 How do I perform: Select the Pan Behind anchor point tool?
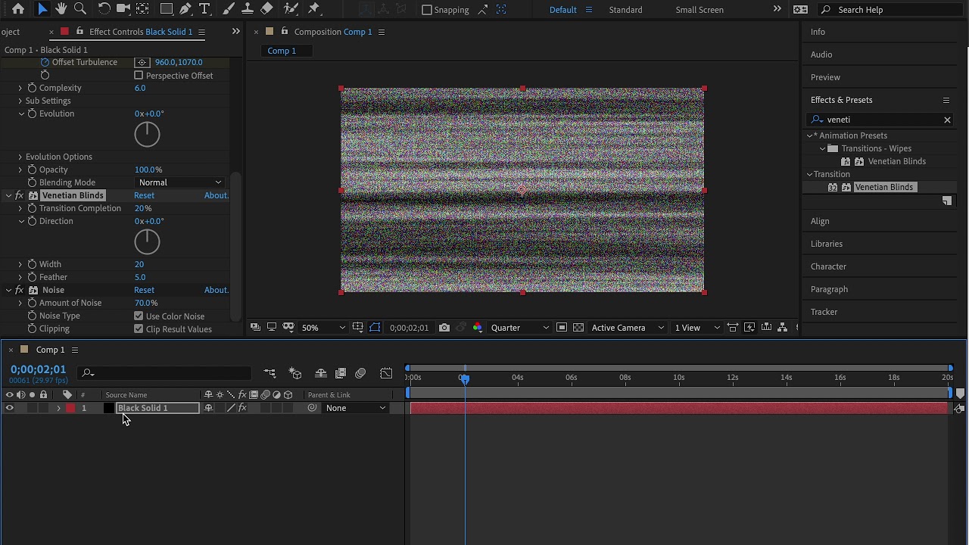tap(142, 9)
